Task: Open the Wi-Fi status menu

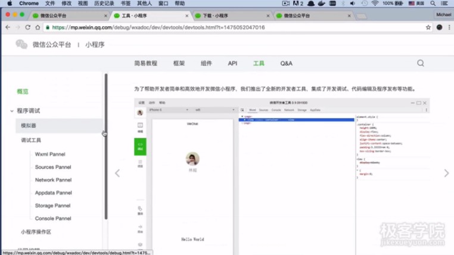Action: click(x=375, y=4)
